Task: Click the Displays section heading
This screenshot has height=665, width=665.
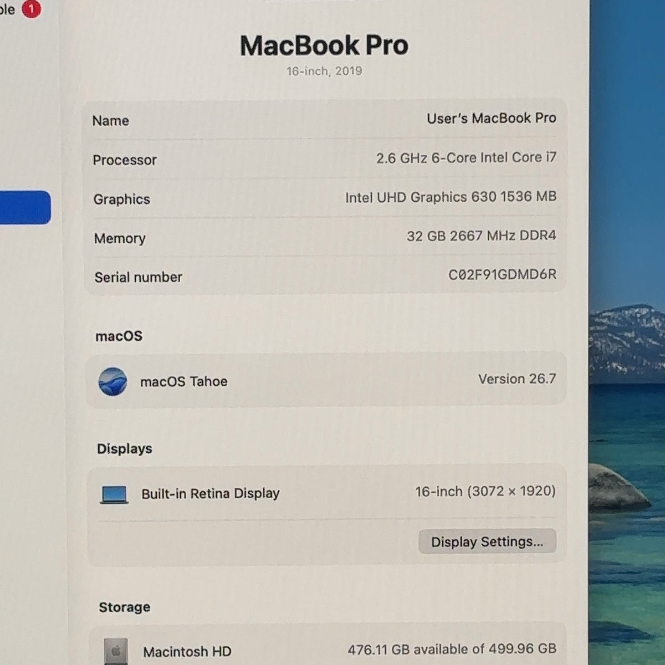Action: pyautogui.click(x=125, y=448)
